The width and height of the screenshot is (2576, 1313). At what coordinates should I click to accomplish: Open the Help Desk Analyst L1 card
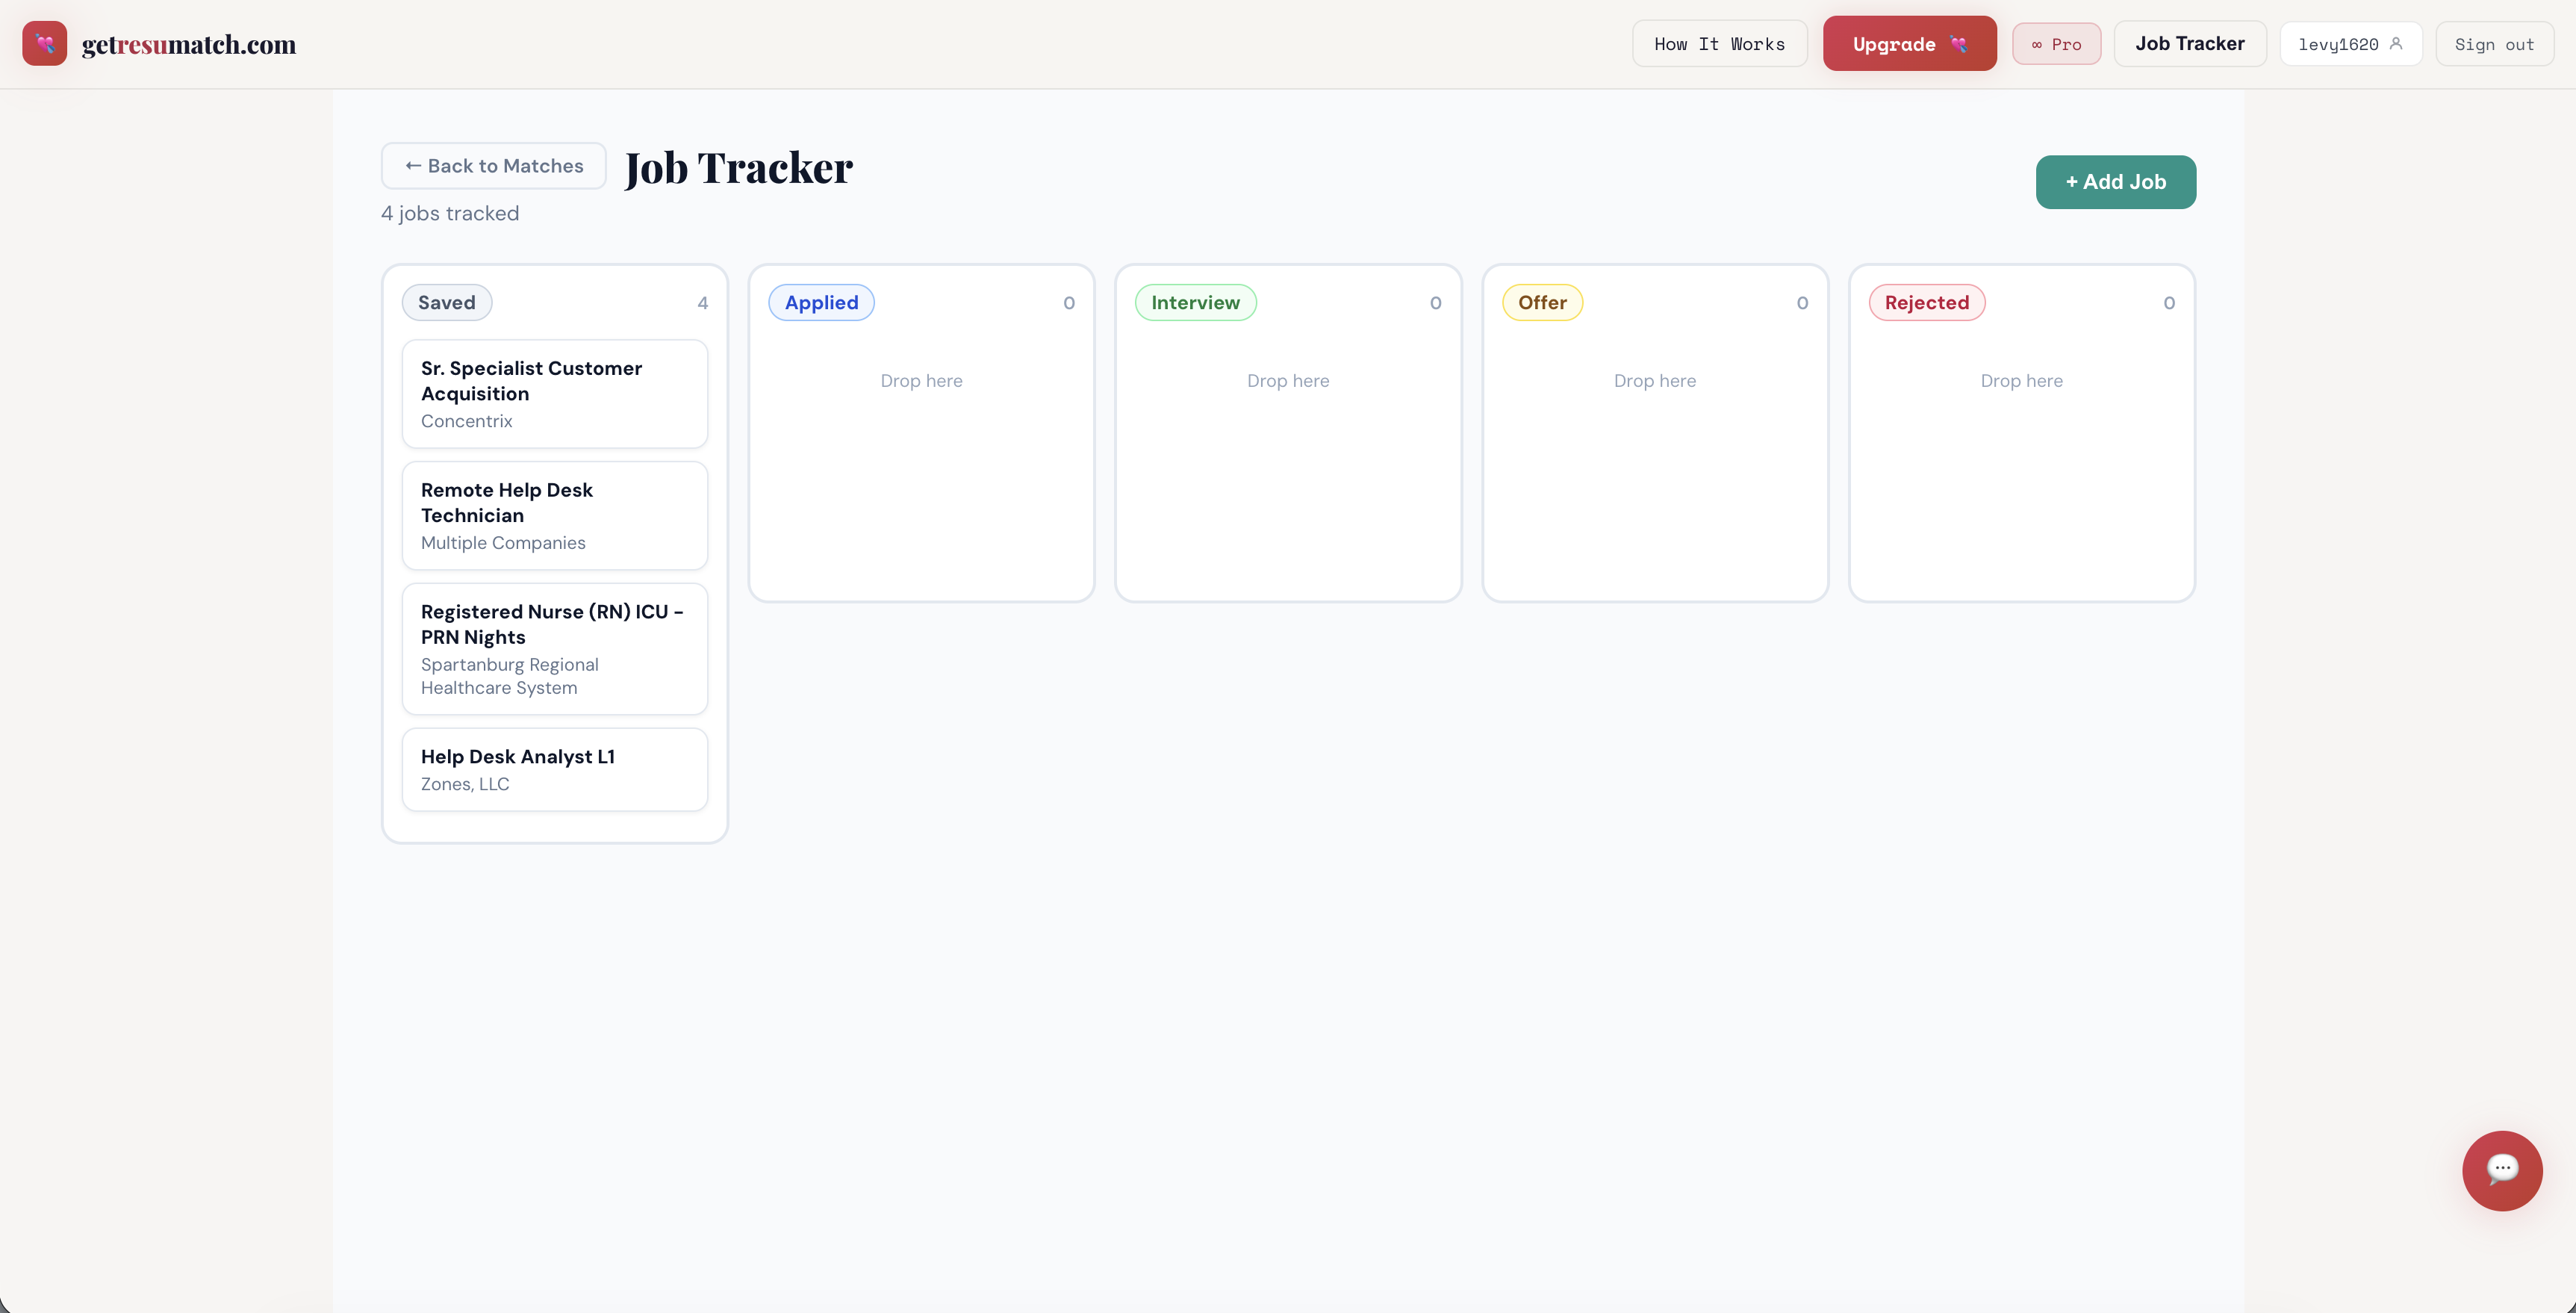point(554,769)
